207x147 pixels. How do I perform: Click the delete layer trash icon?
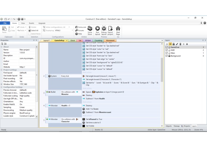pyautogui.click(x=180, y=44)
